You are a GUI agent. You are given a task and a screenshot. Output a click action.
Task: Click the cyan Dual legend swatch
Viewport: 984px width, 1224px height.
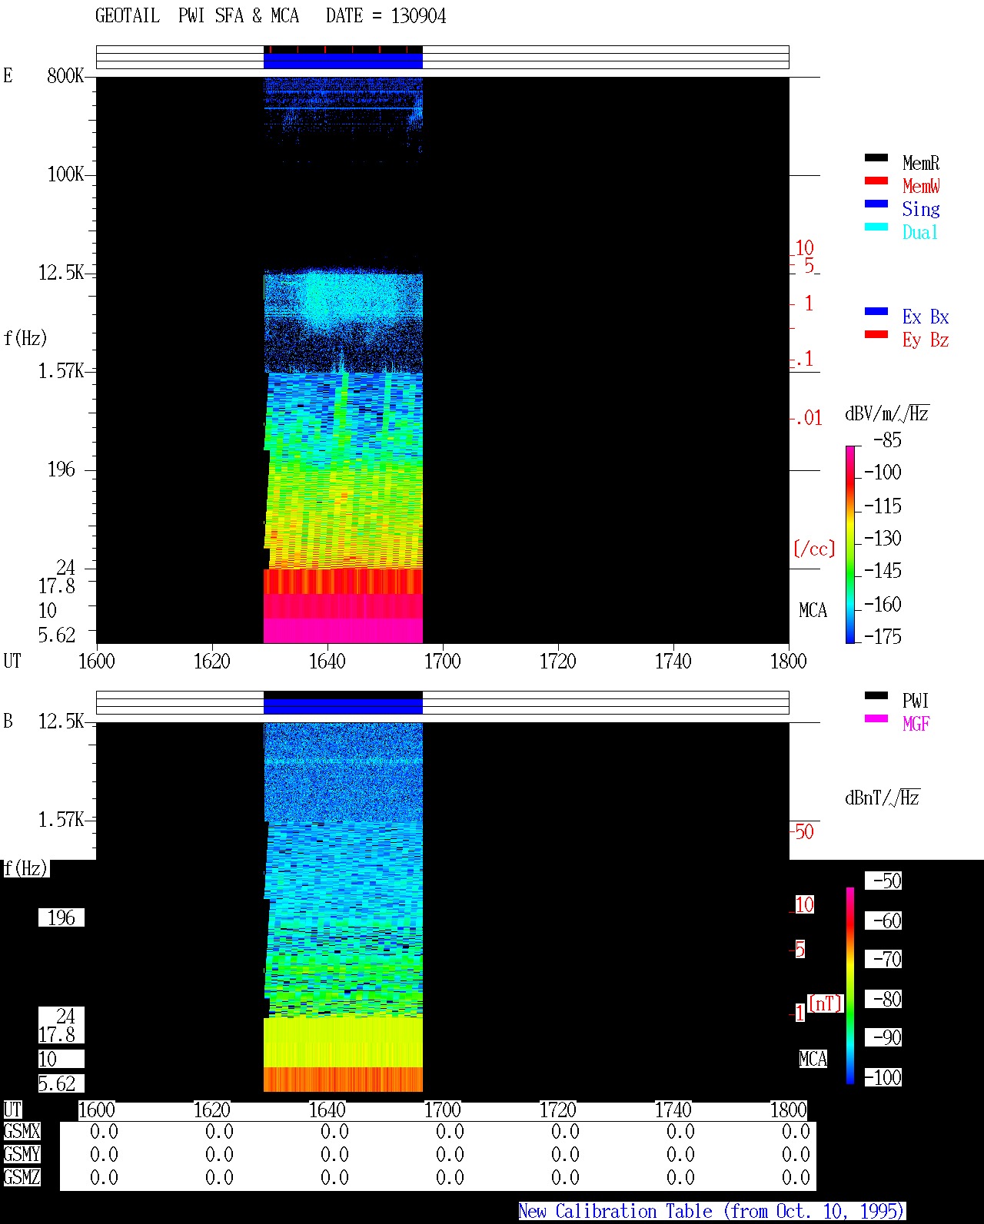click(x=876, y=227)
